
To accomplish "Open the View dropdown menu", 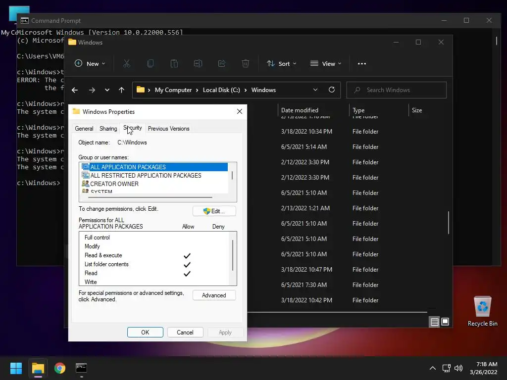I will pyautogui.click(x=326, y=64).
